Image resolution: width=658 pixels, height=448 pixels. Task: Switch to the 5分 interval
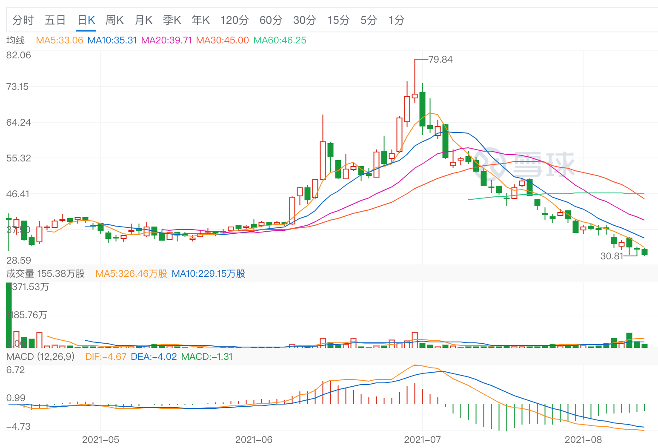point(369,20)
